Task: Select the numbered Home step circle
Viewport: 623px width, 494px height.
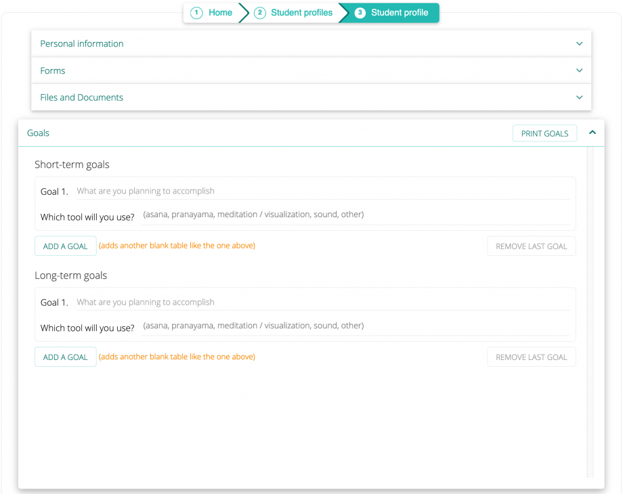Action: pos(196,12)
